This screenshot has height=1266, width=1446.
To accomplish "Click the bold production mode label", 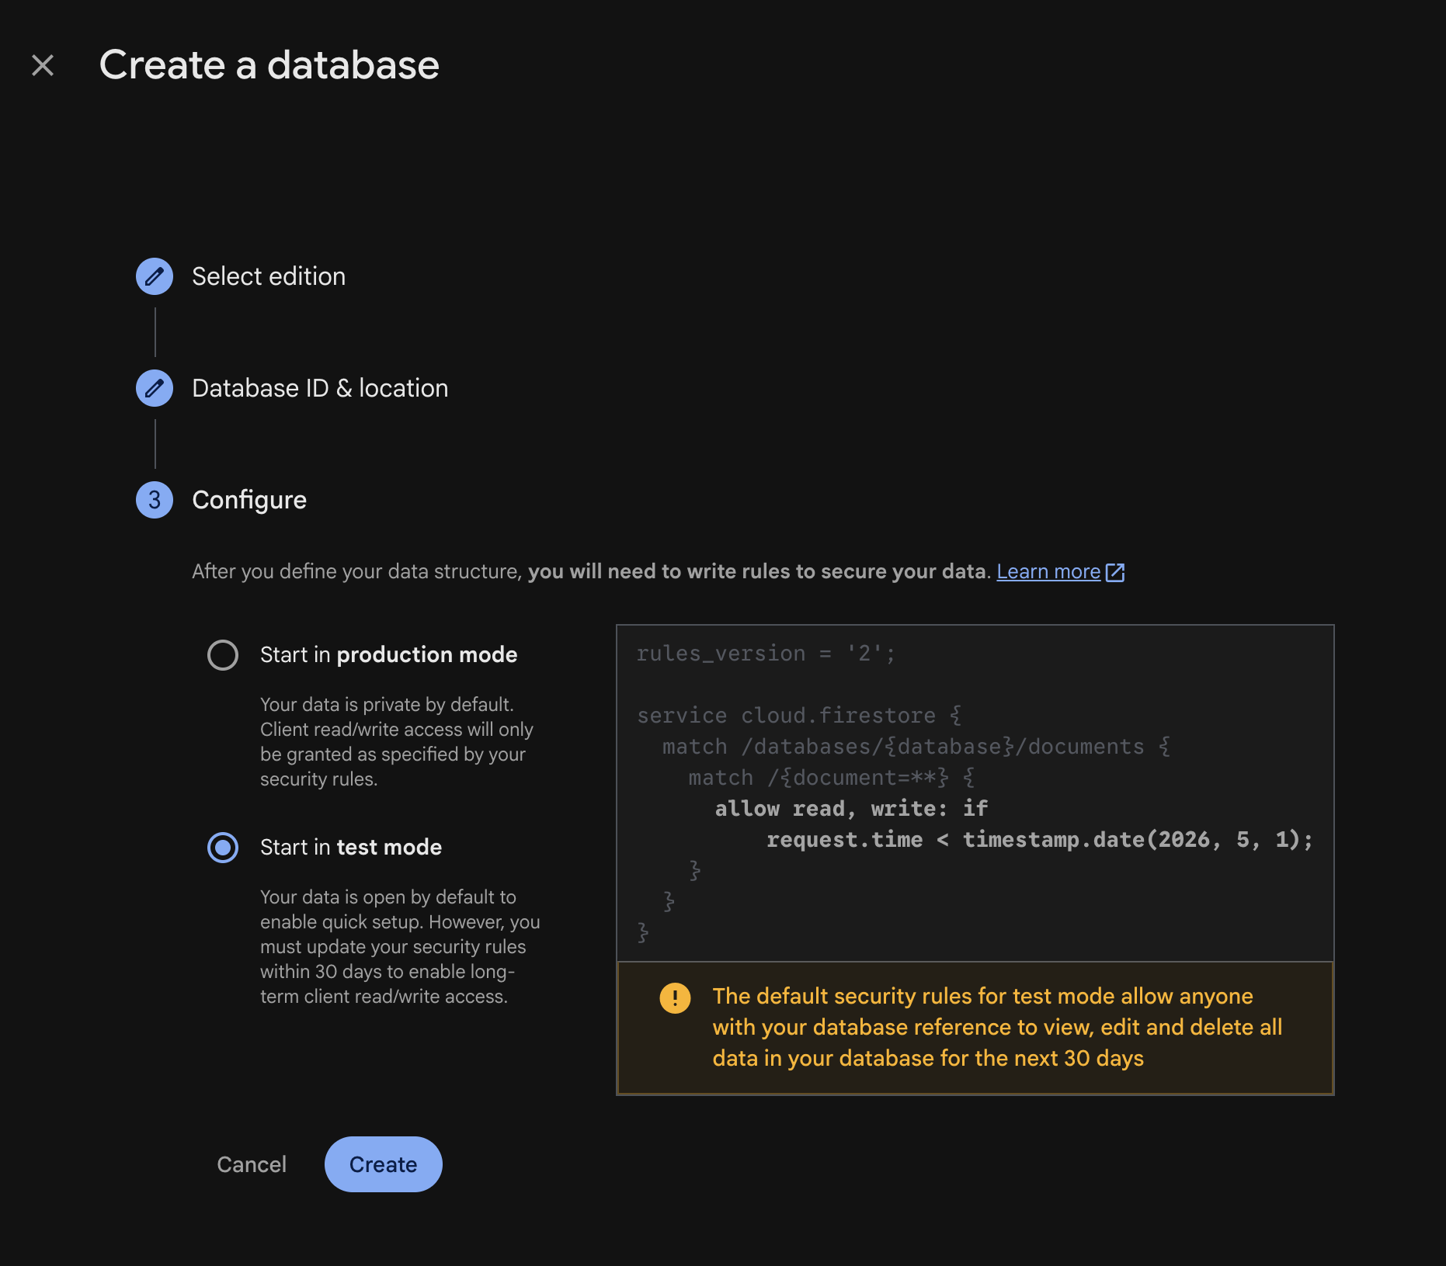I will [426, 654].
